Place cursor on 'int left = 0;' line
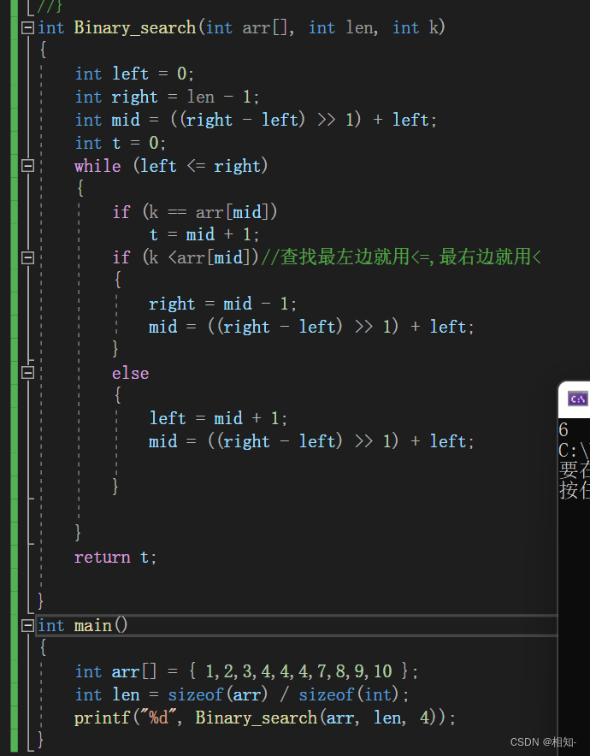This screenshot has height=756, width=590. click(134, 74)
